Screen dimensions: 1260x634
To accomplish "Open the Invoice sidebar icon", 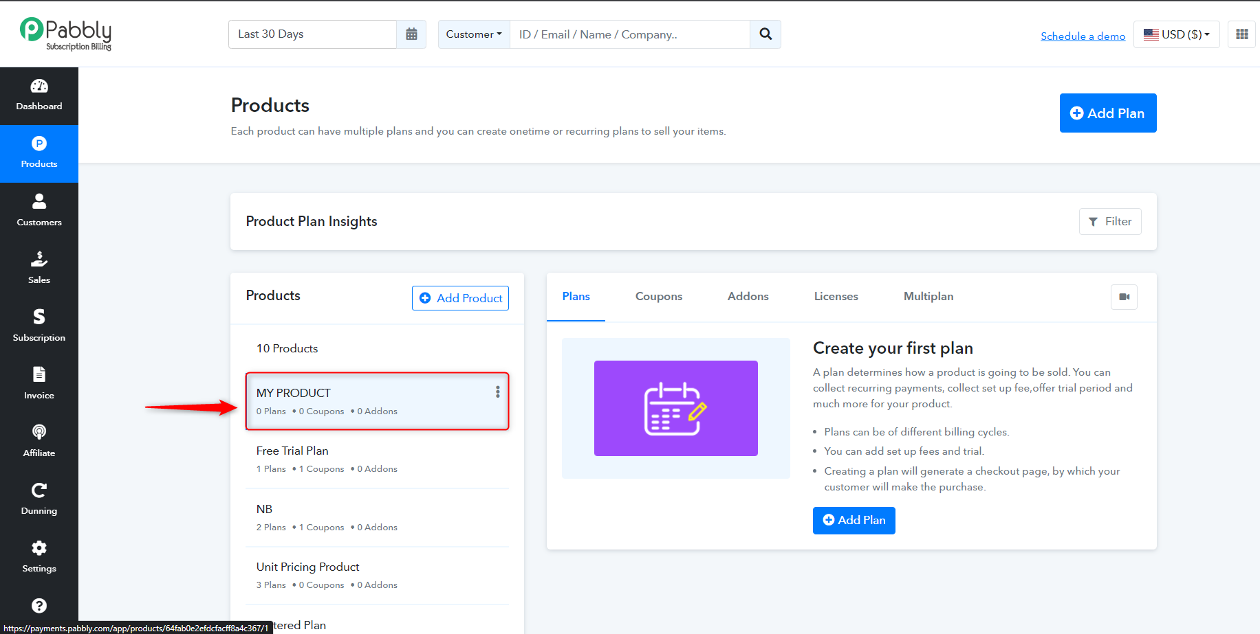I will click(39, 374).
